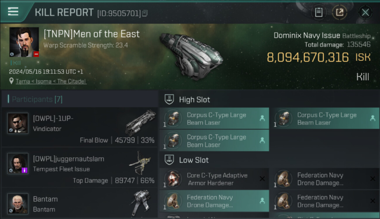
Task: Click the Low Slot section header
Action: tap(194, 160)
